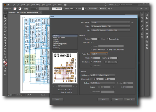
Task: Click Save Print Preset icon
Action: pyautogui.click(x=132, y=22)
